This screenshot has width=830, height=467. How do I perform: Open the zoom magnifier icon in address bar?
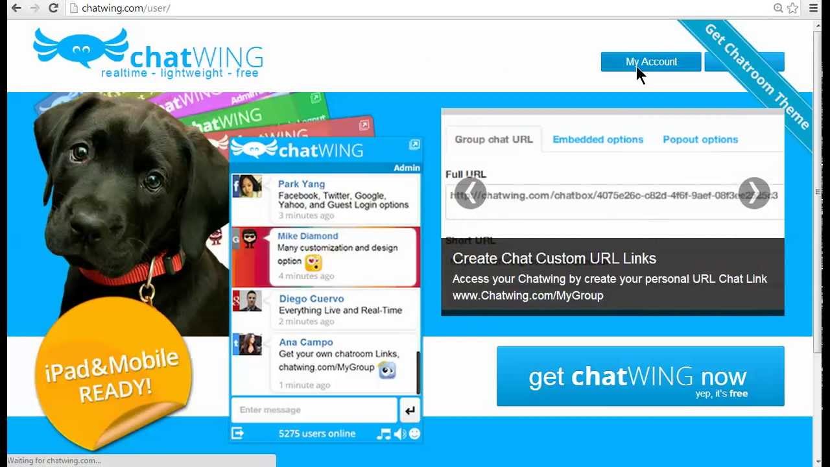point(778,8)
